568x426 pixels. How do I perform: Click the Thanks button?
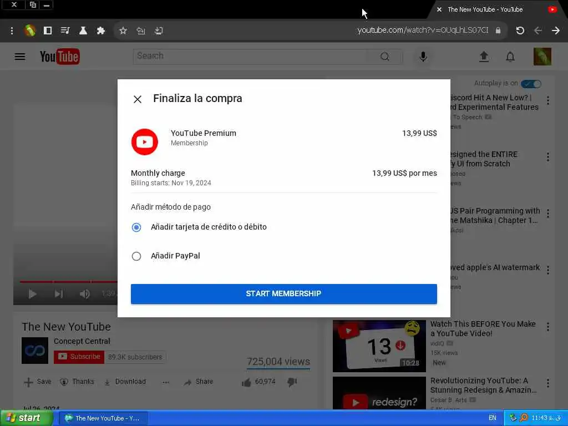[77, 382]
